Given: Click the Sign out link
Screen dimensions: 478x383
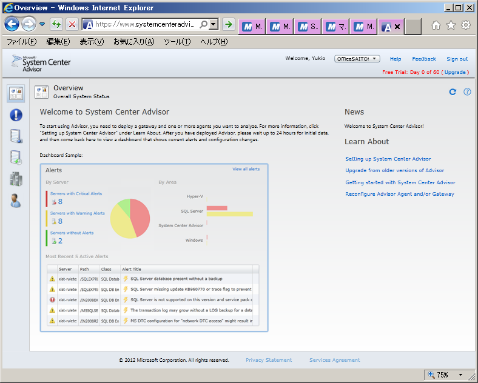Looking at the screenshot, I should point(457,59).
